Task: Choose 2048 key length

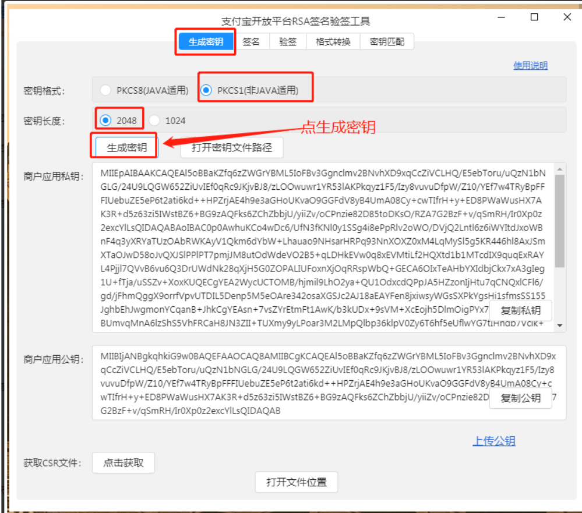Action: point(118,121)
